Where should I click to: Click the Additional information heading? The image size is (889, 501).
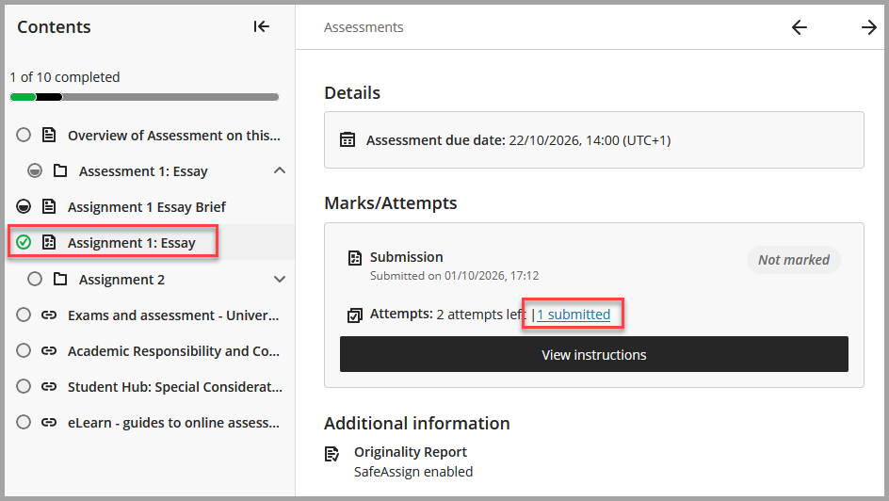tap(416, 424)
